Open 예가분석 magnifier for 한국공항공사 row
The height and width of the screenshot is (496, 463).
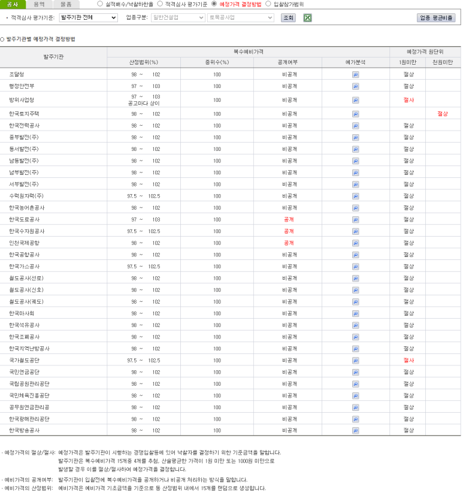coord(355,255)
